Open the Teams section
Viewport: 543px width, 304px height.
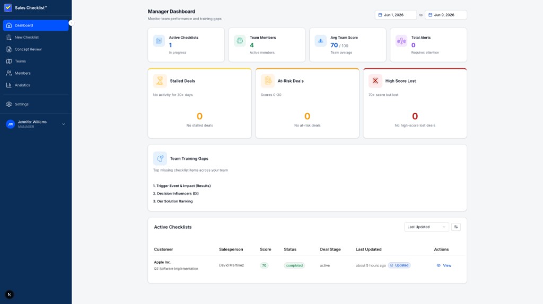36,61
